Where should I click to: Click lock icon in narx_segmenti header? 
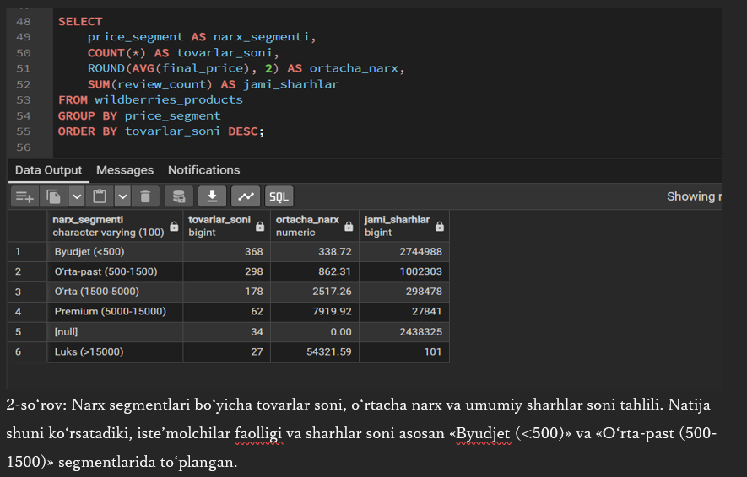click(175, 227)
